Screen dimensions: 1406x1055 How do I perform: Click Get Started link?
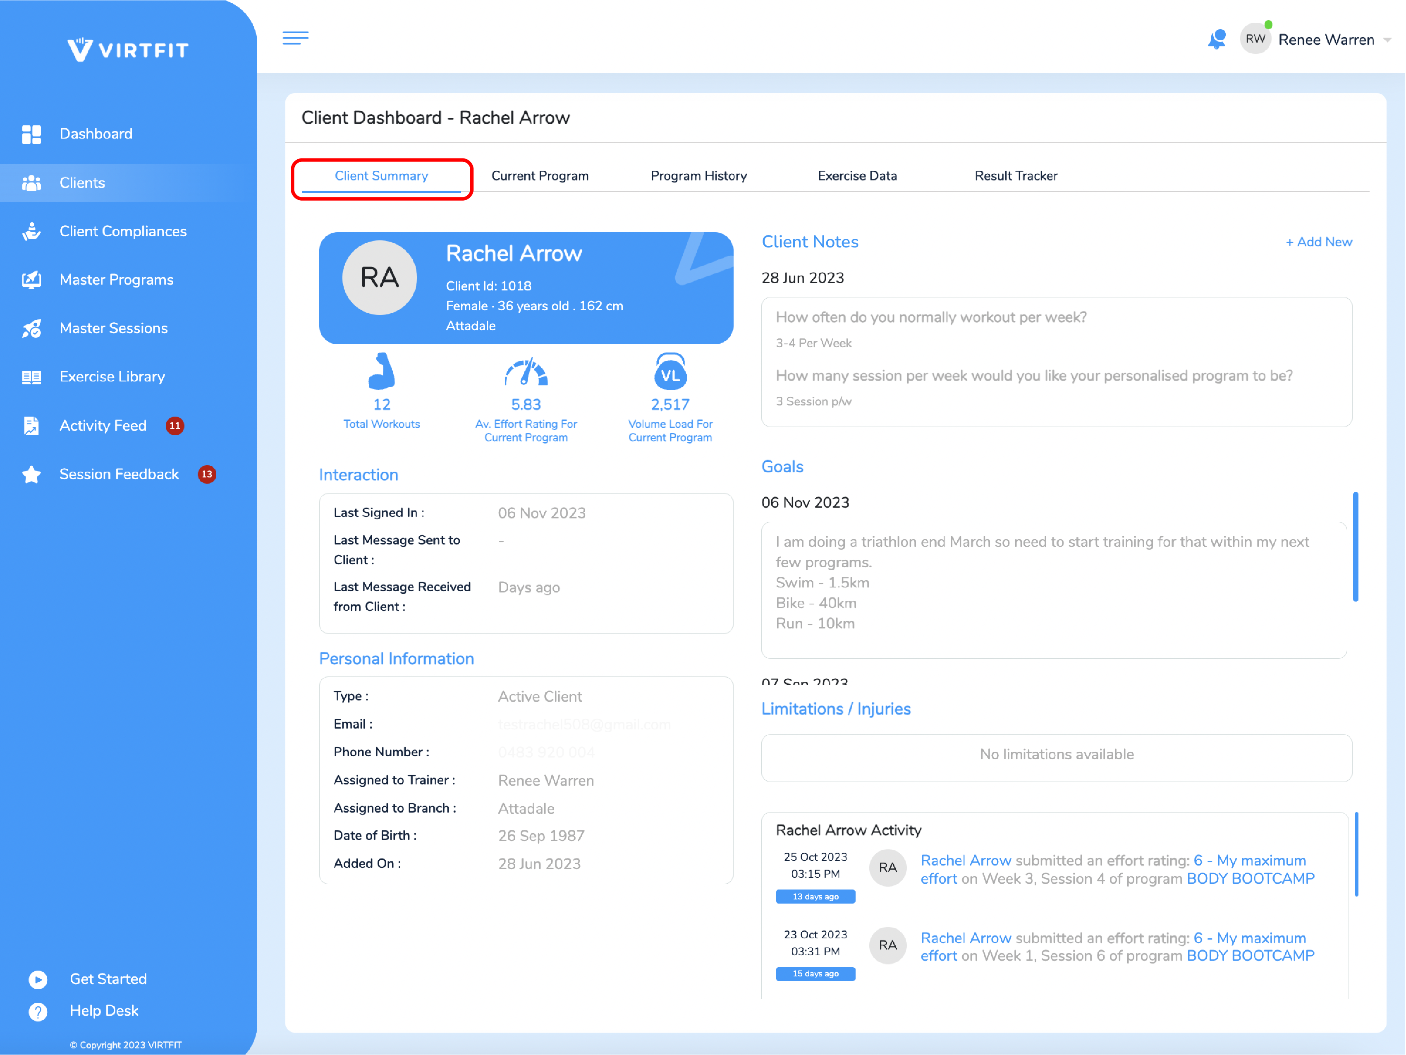coord(109,979)
